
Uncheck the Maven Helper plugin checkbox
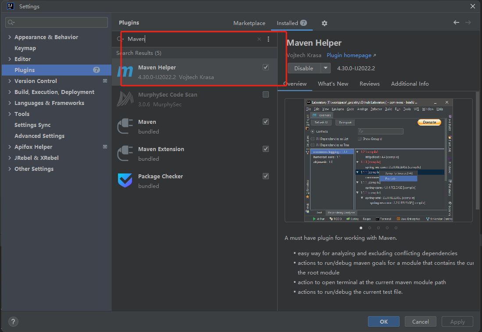point(266,67)
